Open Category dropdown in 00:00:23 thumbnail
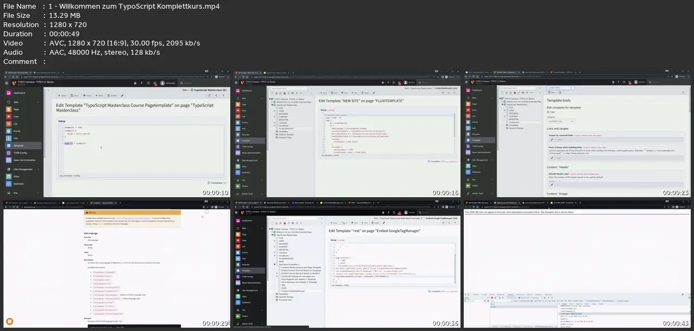 pos(561,121)
